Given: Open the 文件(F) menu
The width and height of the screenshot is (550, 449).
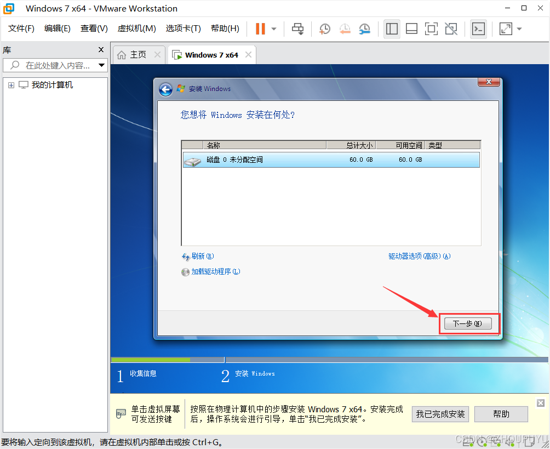Looking at the screenshot, I should (21, 29).
